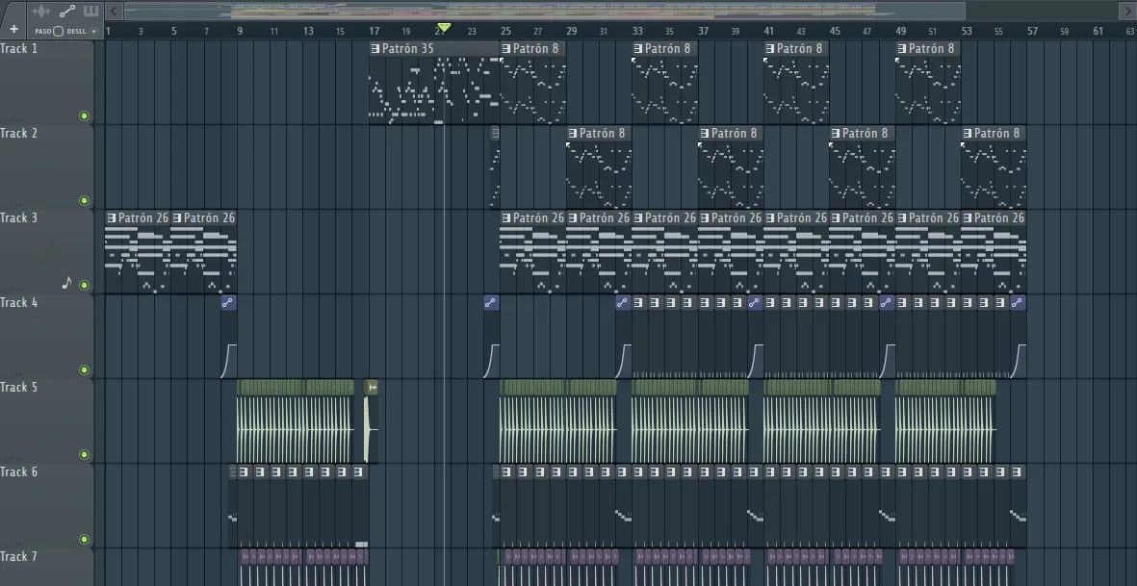
Task: Select the Track 3 header label
Action: (19, 218)
